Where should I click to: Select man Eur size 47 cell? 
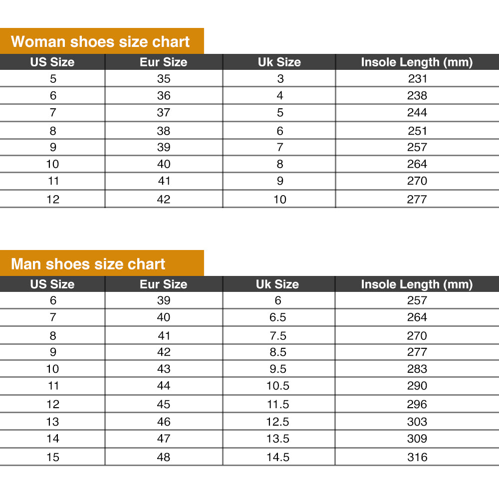[164, 439]
